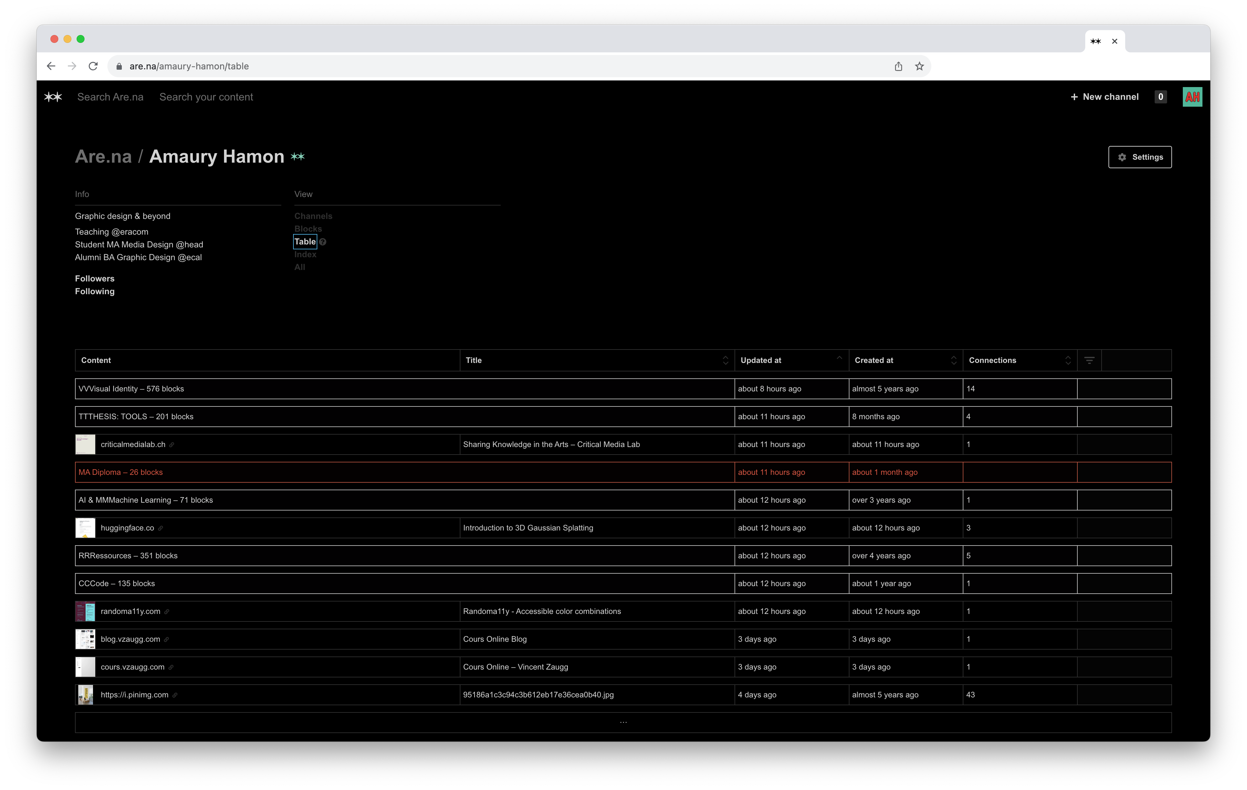This screenshot has width=1247, height=790.
Task: Bookmark the page with the star icon
Action: click(919, 66)
